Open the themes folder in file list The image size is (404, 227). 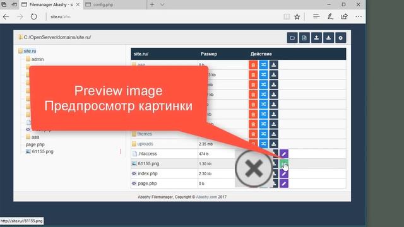coord(145,134)
